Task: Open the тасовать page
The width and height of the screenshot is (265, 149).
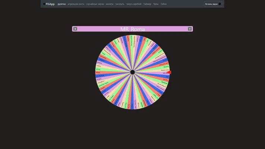Action: [x=120, y=4]
